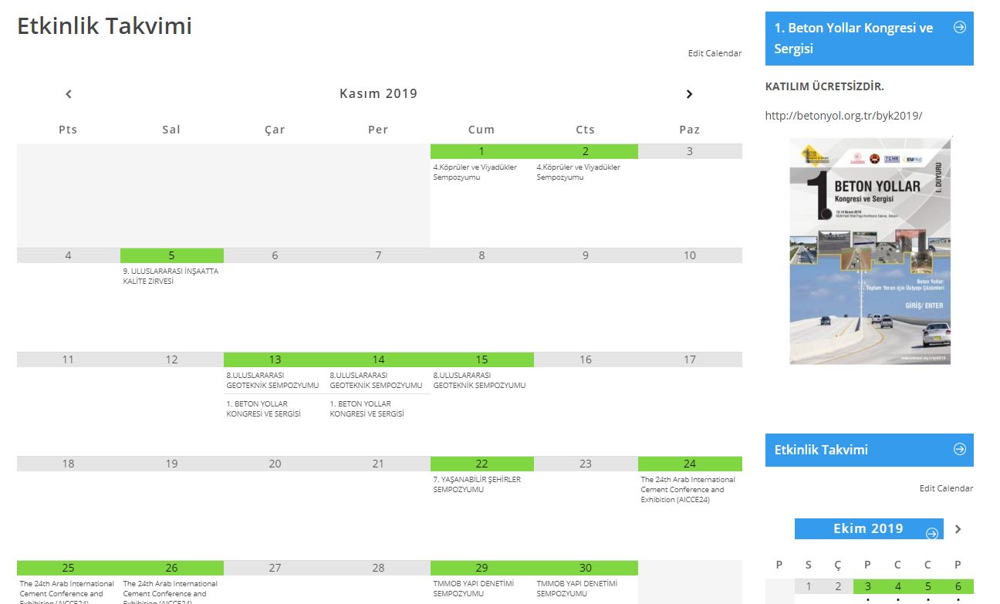Select November 26 day header
This screenshot has width=1000, height=604.
pyautogui.click(x=172, y=568)
